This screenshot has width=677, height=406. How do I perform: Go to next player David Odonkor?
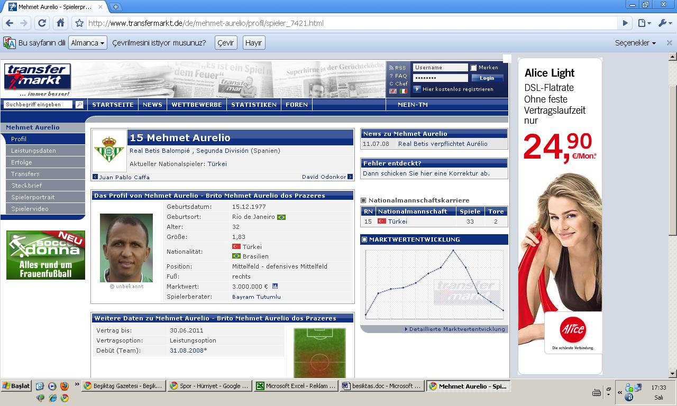327,177
